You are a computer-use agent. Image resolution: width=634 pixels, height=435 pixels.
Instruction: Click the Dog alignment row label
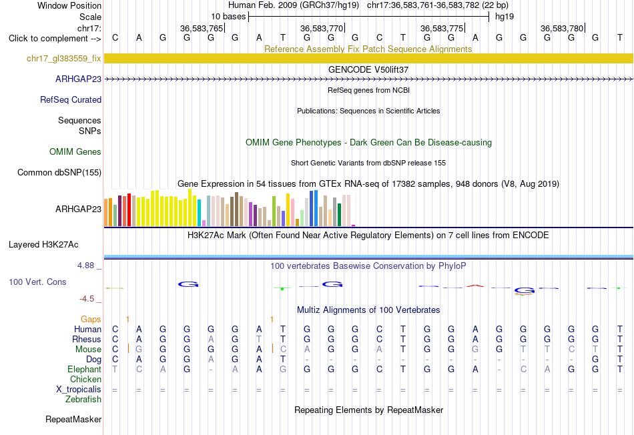tap(94, 359)
